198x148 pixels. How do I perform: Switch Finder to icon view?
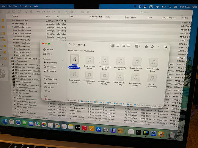113,46
